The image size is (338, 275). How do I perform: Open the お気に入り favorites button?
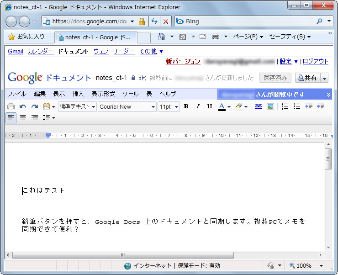(x=26, y=37)
